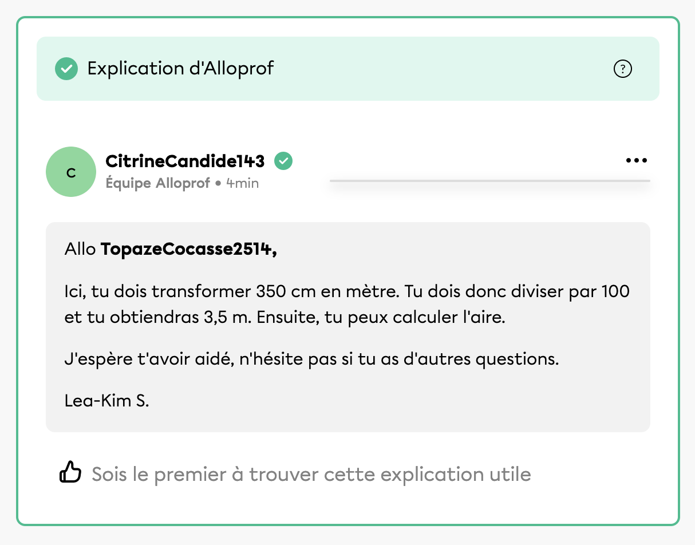Click the gray line beneath the more-options dots

(x=489, y=181)
